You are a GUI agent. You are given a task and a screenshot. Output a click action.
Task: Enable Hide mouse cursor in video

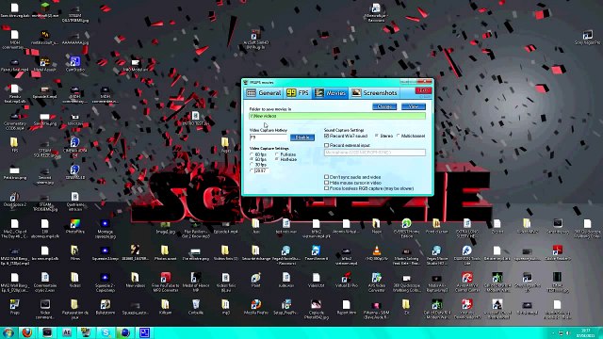point(327,183)
